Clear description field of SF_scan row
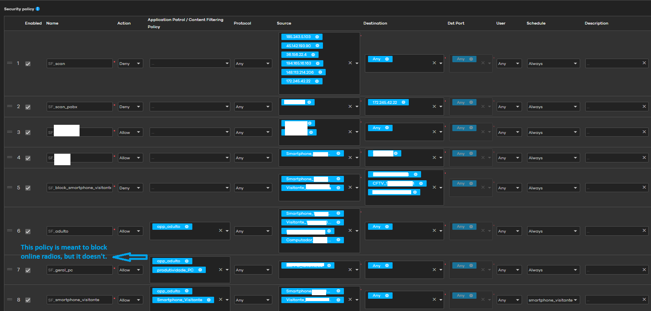 [x=644, y=63]
